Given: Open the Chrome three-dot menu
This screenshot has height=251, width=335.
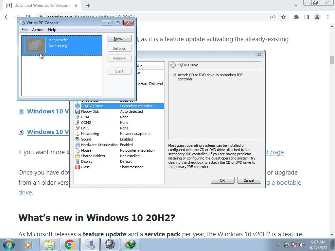Looking at the screenshot, I should (x=328, y=17).
